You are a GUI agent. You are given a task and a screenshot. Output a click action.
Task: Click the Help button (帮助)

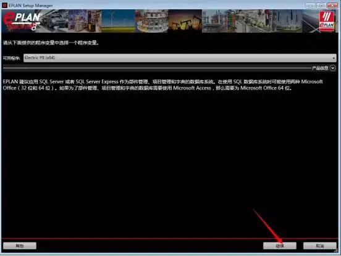pyautogui.click(x=20, y=246)
